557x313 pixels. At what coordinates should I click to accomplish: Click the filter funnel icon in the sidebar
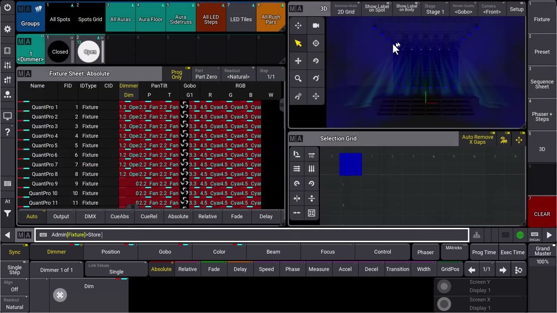coord(7,213)
